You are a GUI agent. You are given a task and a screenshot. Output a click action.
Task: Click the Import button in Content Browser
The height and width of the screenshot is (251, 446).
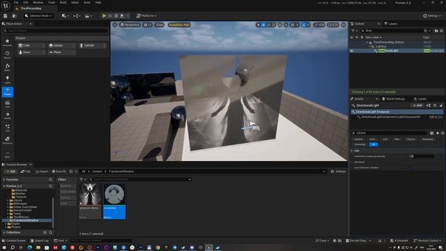point(42,172)
